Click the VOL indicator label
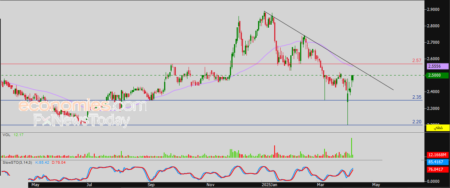 [6, 135]
